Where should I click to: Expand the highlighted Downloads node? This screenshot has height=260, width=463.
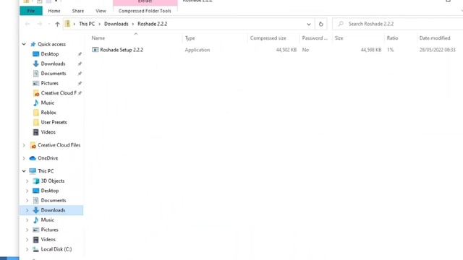(27, 210)
